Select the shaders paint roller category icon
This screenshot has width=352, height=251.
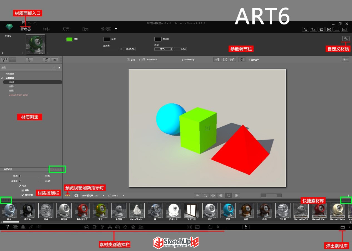click(x=8, y=227)
